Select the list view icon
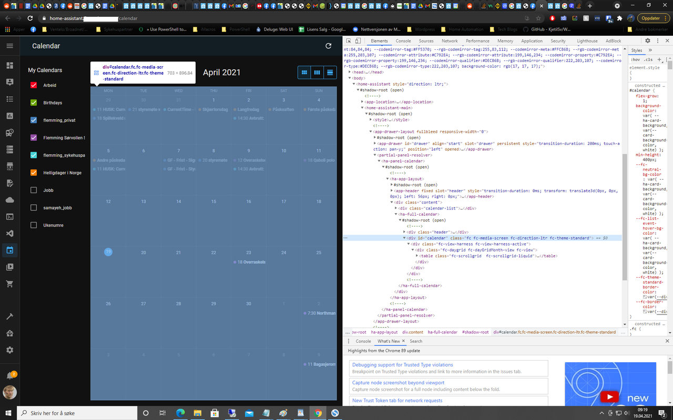 click(x=330, y=72)
